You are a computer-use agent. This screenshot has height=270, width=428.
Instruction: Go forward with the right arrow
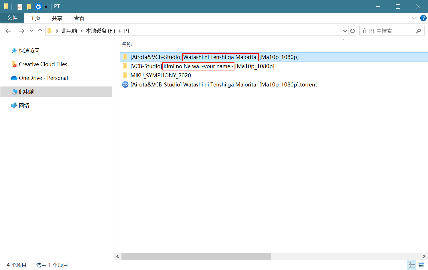coord(21,31)
